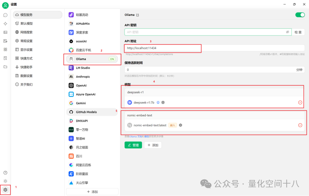
Task: Click the green 管理 models button
Action: pos(133,145)
